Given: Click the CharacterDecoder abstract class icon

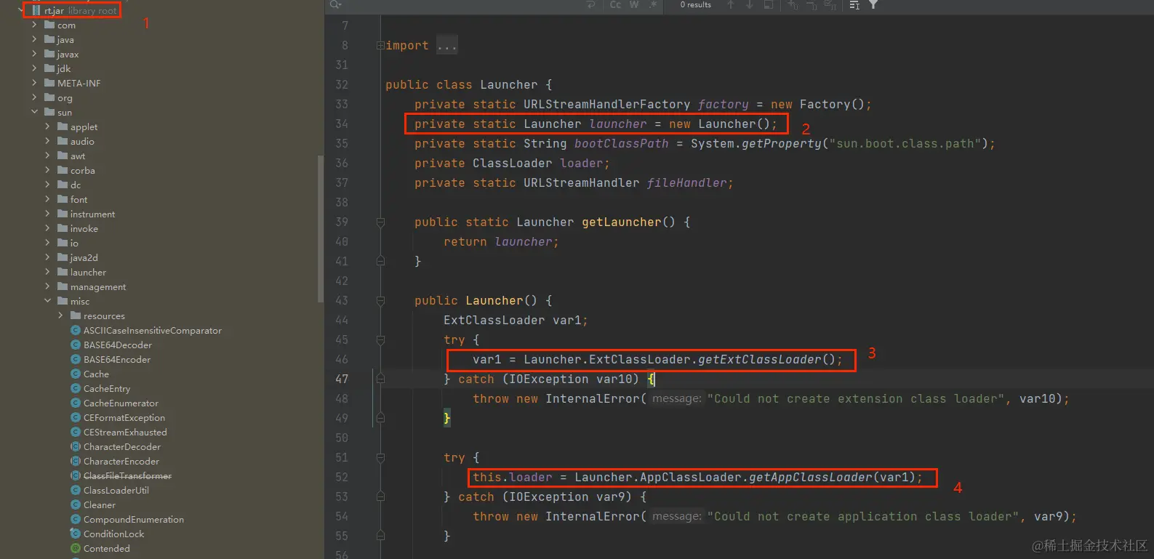Looking at the screenshot, I should [76, 446].
